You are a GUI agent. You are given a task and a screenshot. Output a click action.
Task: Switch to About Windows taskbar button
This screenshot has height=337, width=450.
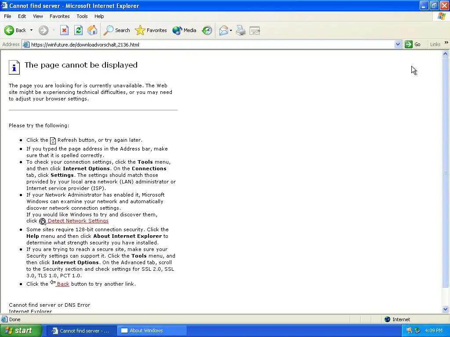(152, 331)
